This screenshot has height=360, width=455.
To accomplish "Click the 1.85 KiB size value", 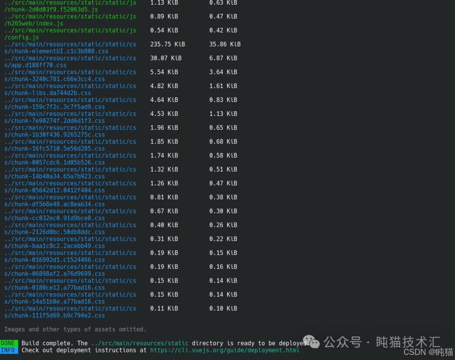I will tap(164, 142).
